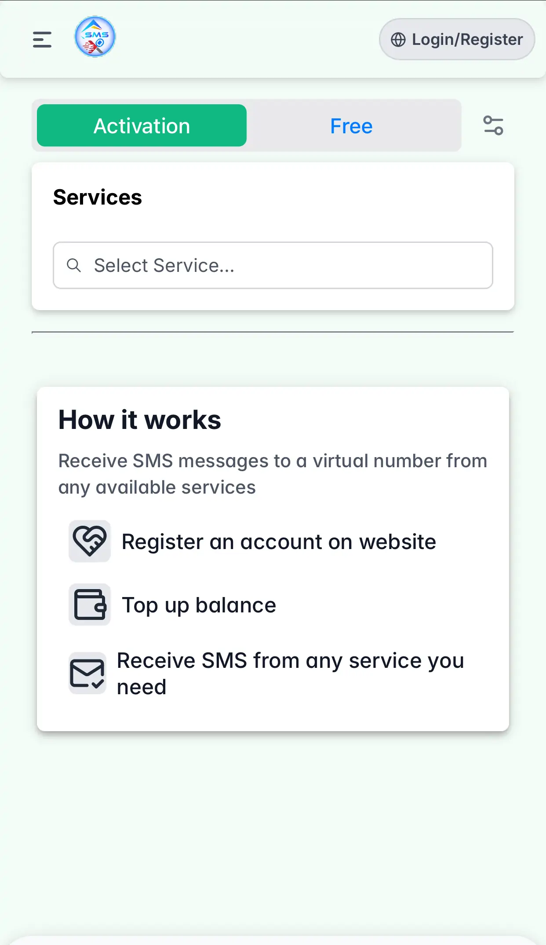
Task: Select the "Top up balance" step
Action: click(x=199, y=605)
